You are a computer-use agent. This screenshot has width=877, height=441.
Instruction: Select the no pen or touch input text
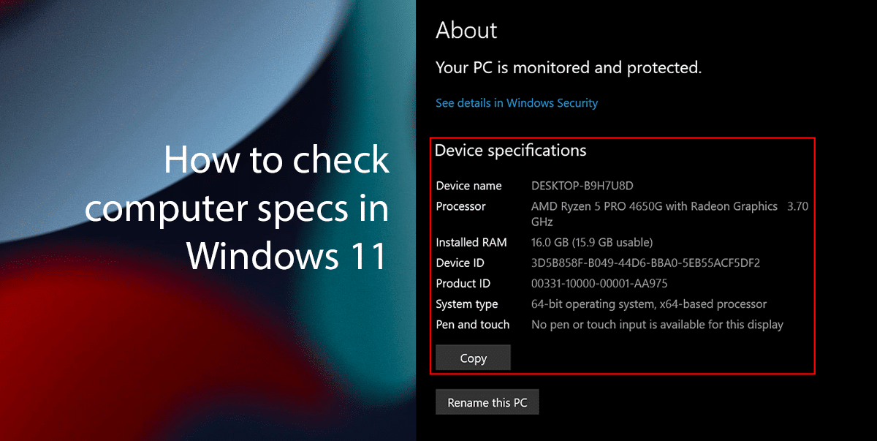click(658, 324)
